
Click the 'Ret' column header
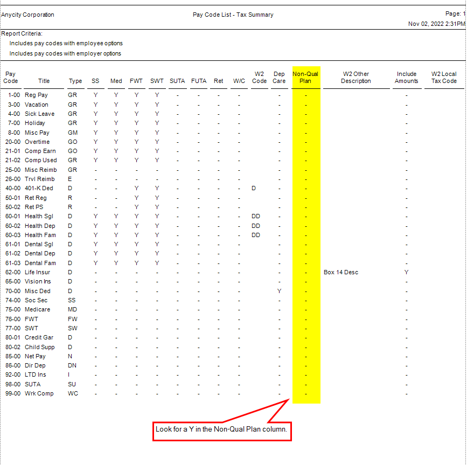218,81
